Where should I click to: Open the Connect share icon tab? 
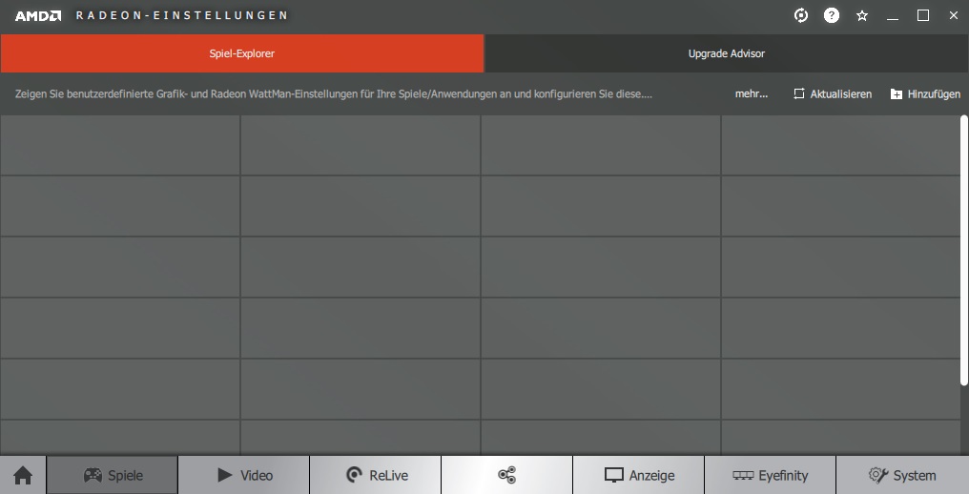(x=507, y=476)
